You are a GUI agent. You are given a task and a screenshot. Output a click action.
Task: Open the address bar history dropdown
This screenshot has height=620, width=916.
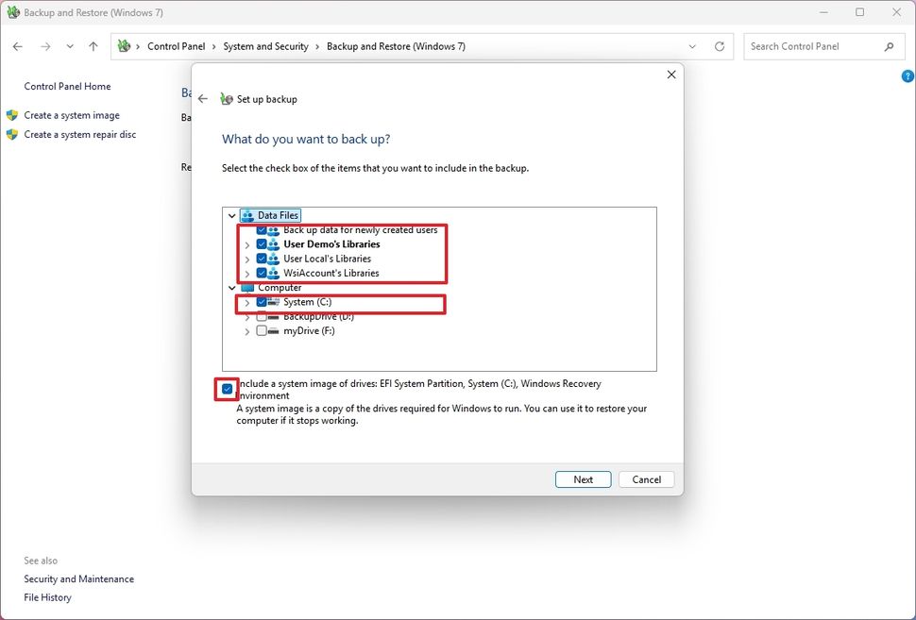click(x=692, y=45)
